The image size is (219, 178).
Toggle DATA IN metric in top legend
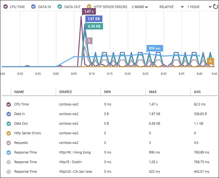(33, 7)
